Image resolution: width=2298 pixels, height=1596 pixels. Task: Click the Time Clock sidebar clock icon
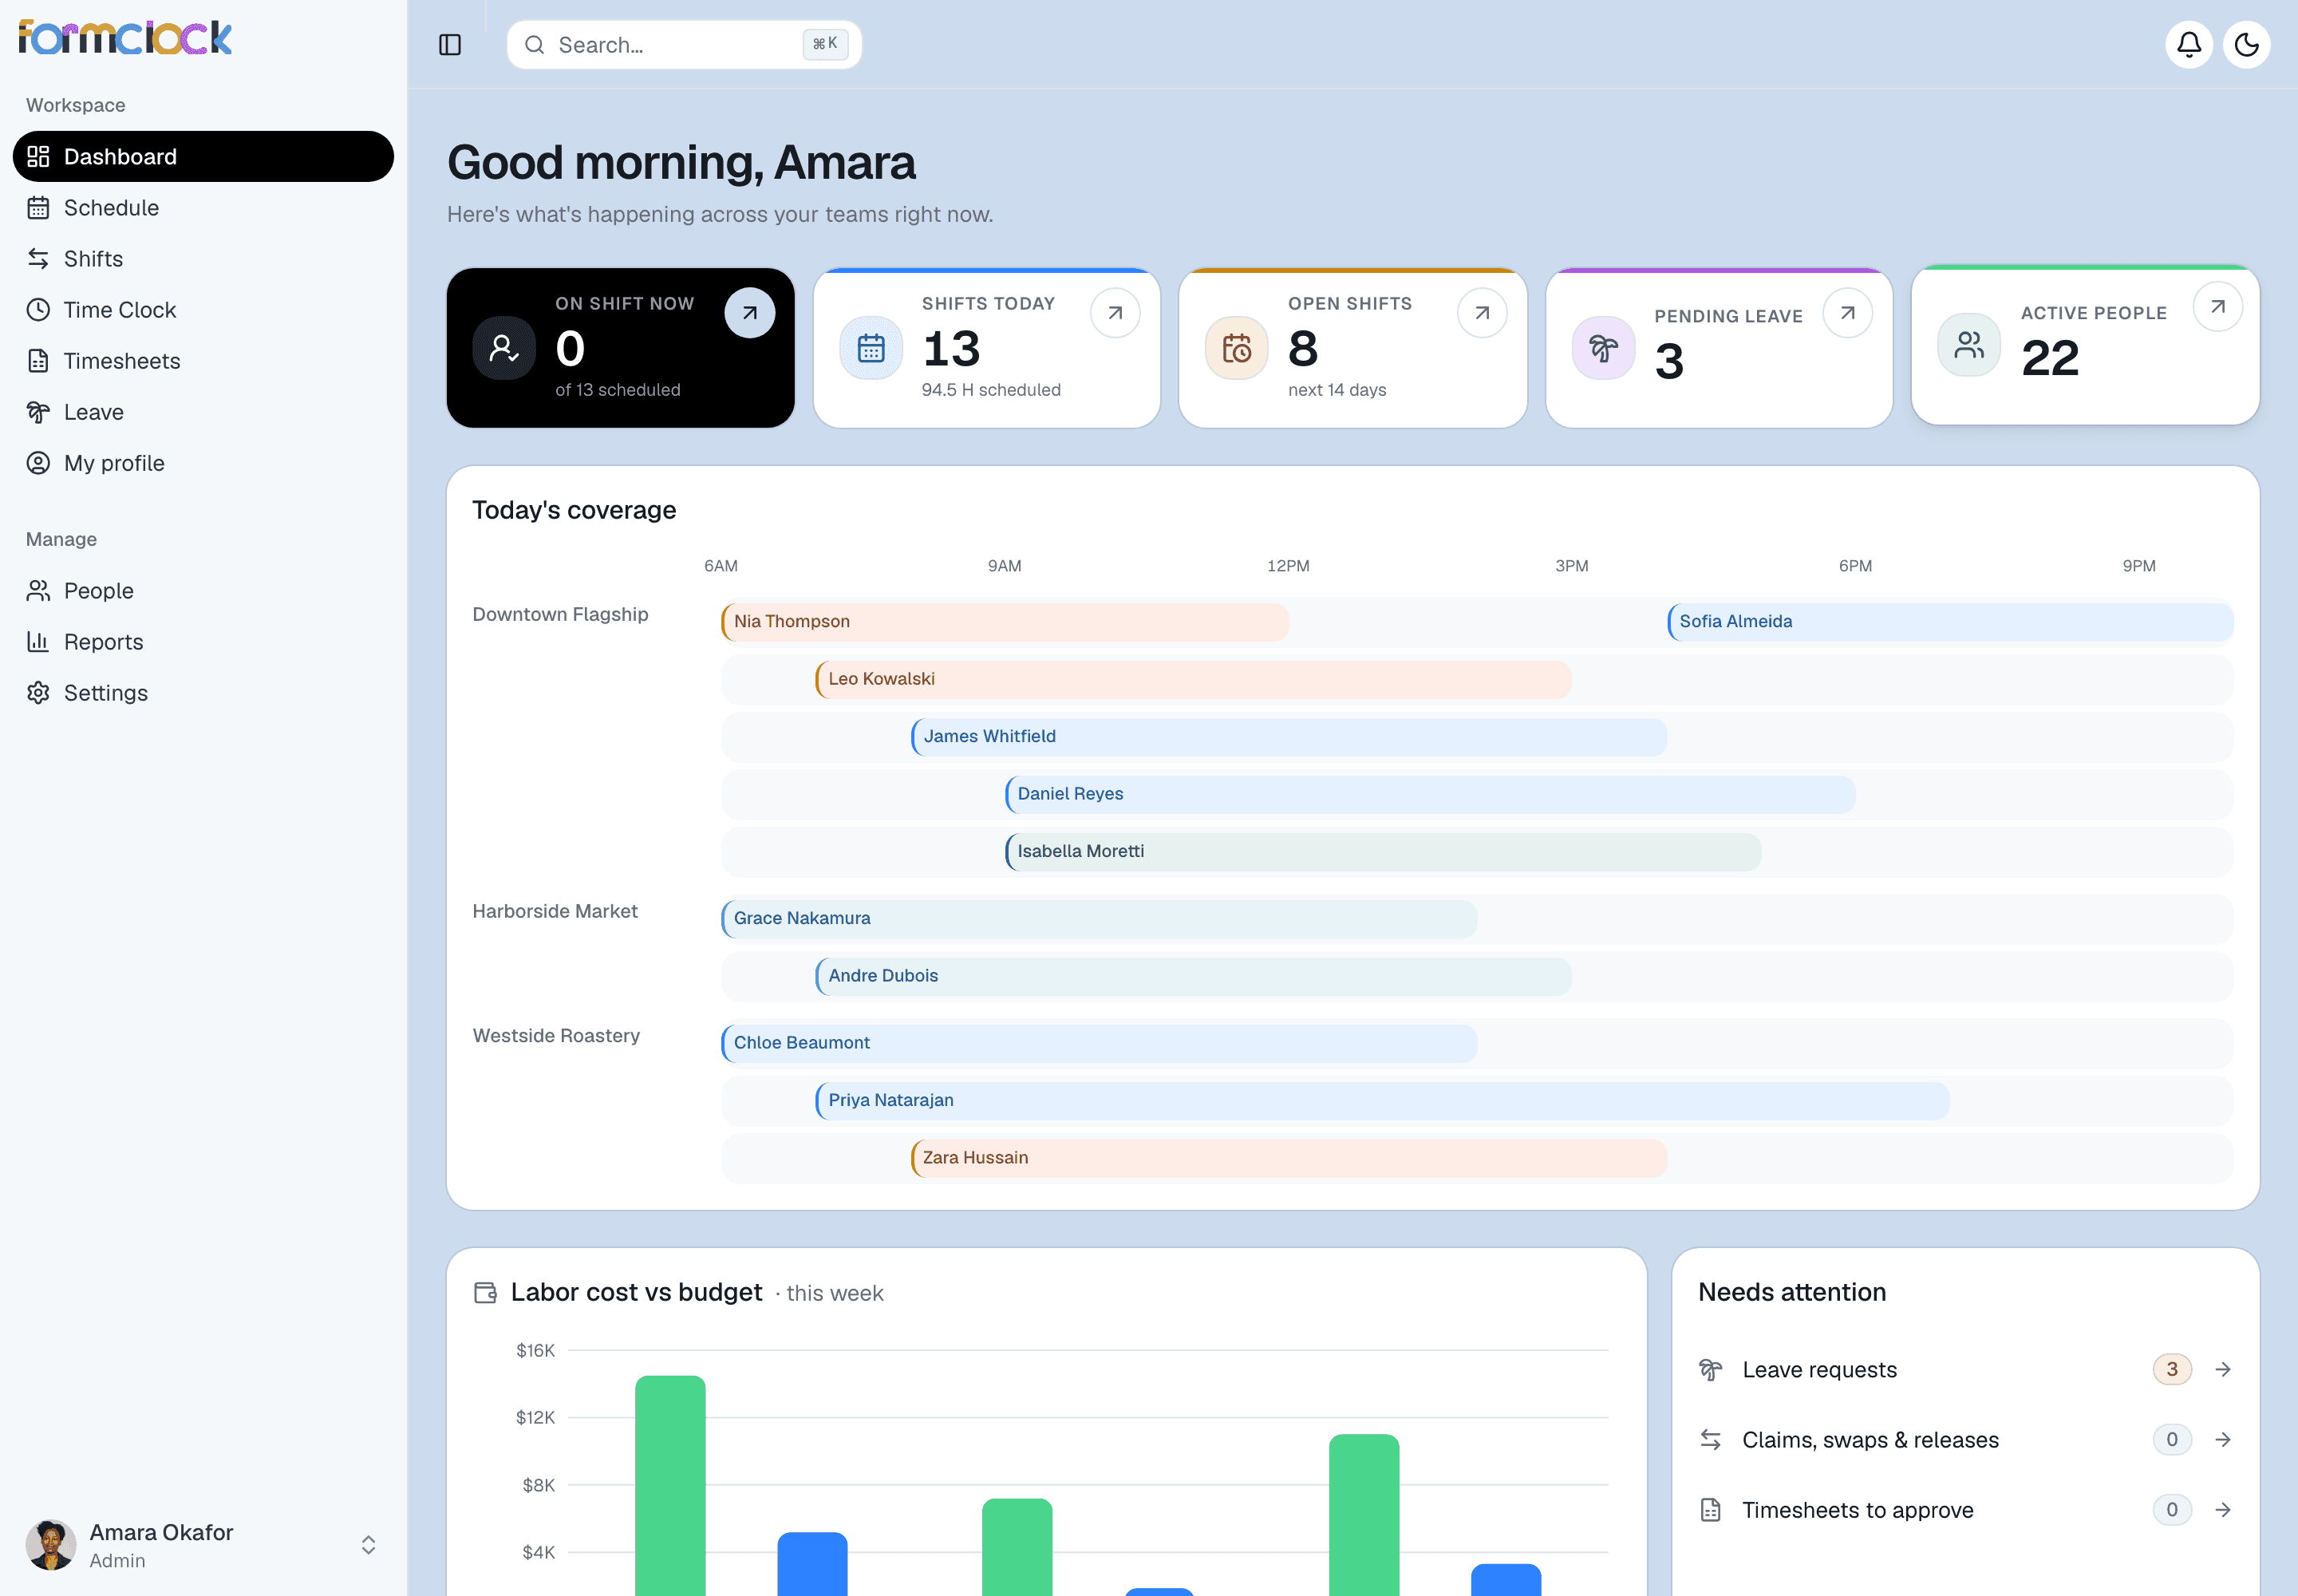38,310
